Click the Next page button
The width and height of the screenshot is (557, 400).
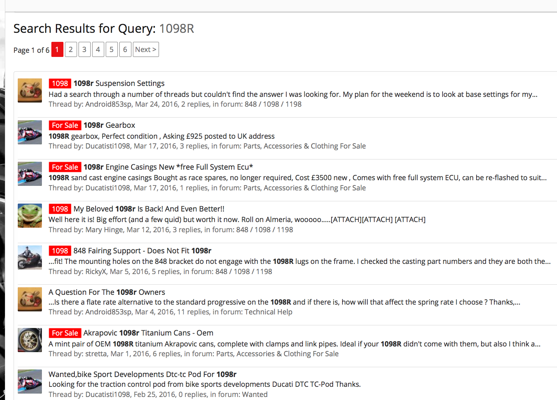point(146,49)
